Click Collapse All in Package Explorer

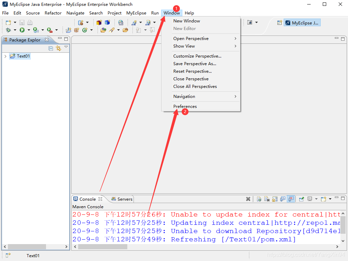(x=51, y=48)
